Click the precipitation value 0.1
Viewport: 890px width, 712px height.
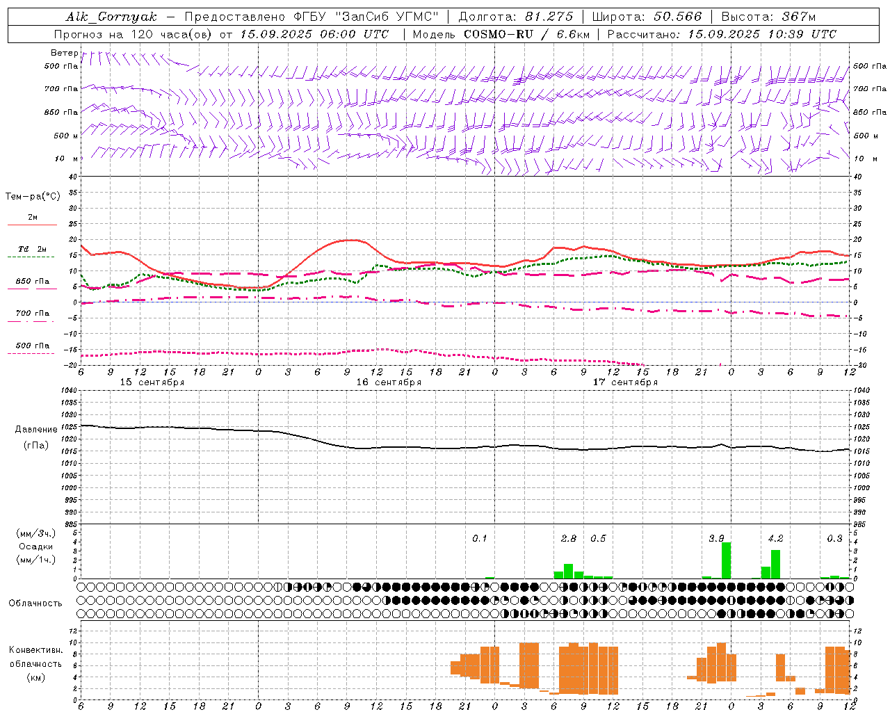(x=480, y=539)
